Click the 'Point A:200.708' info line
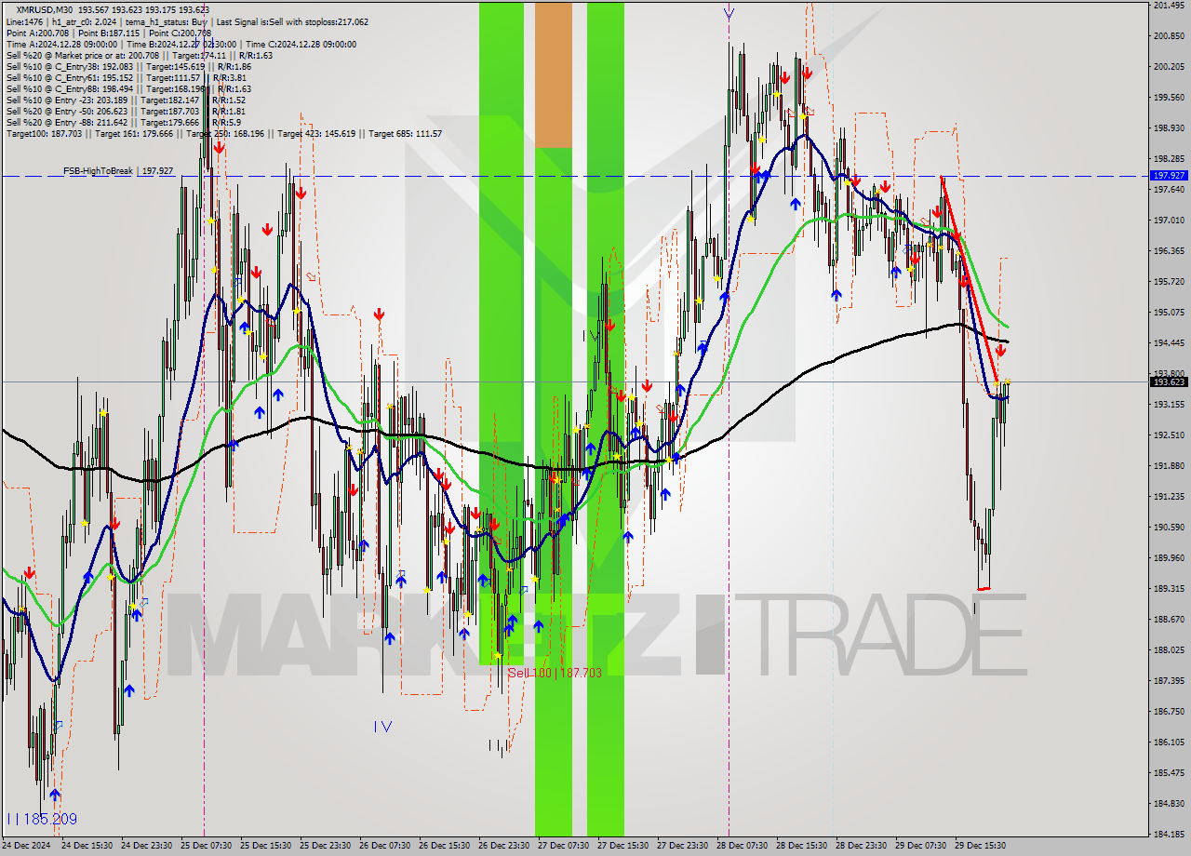 [x=109, y=33]
